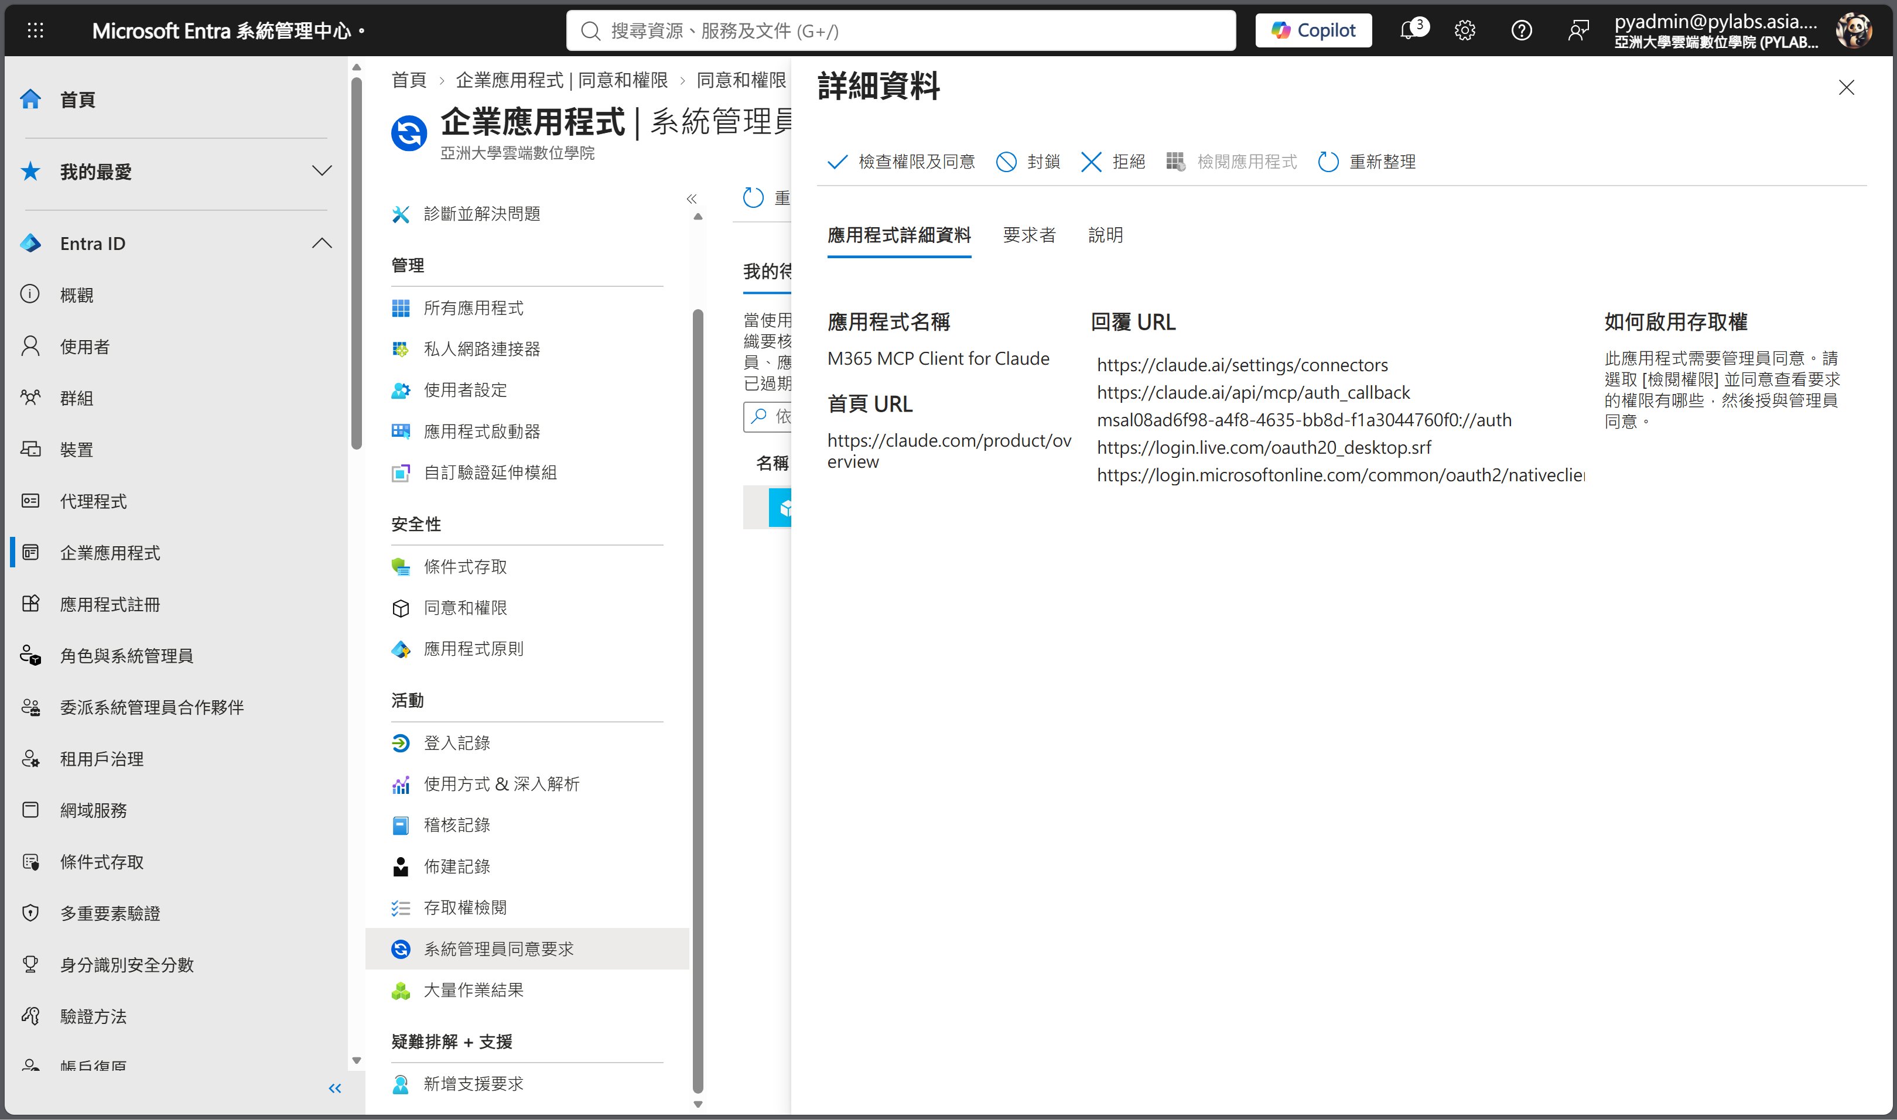Expand the 我的最愛 section chevron
The height and width of the screenshot is (1120, 1897).
point(322,170)
